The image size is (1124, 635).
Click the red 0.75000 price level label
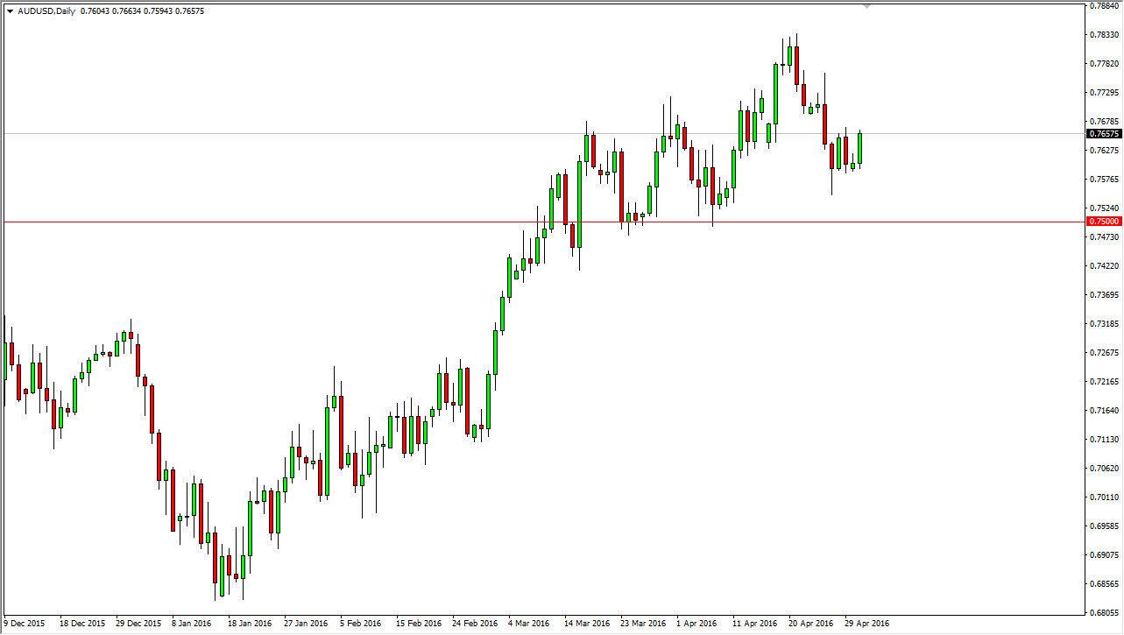[x=1104, y=222]
